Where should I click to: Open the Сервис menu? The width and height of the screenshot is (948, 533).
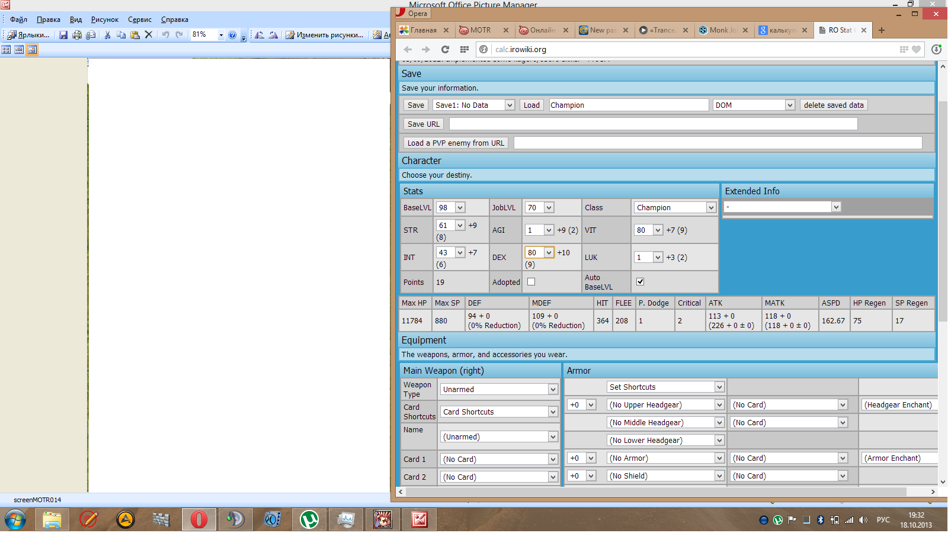[x=139, y=20]
